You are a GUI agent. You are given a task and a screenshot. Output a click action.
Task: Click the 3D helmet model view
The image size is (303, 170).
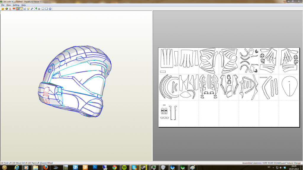74,81
